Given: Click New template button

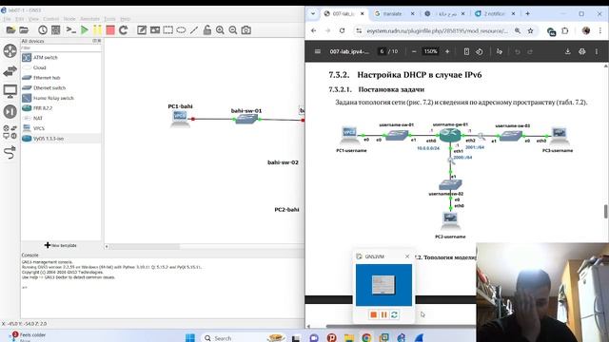Looking at the screenshot, I should pos(61,245).
